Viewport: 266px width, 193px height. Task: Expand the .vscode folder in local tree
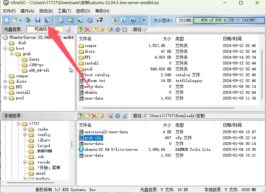pyautogui.click(x=25, y=162)
